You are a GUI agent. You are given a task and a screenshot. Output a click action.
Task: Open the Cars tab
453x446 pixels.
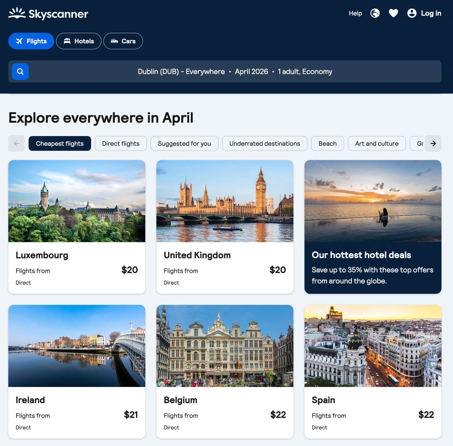pos(123,41)
